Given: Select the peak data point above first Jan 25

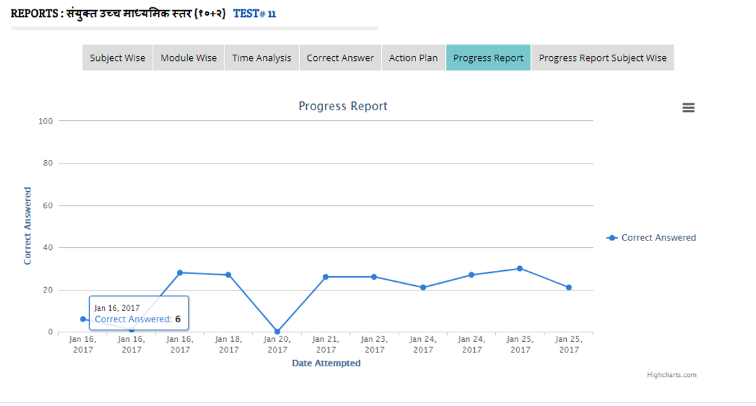Looking at the screenshot, I should coord(520,268).
